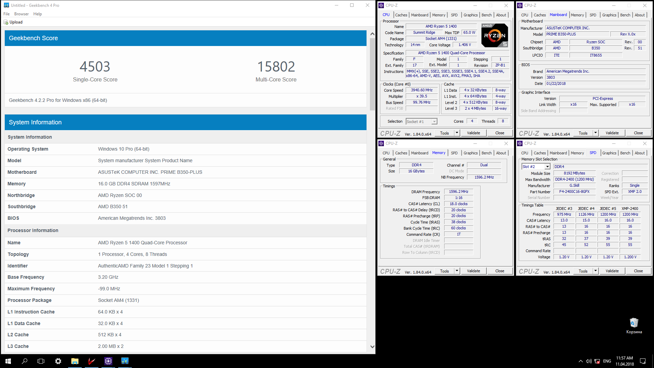This screenshot has height=368, width=654.
Task: Click Close in the SPD window
Action: (638, 271)
